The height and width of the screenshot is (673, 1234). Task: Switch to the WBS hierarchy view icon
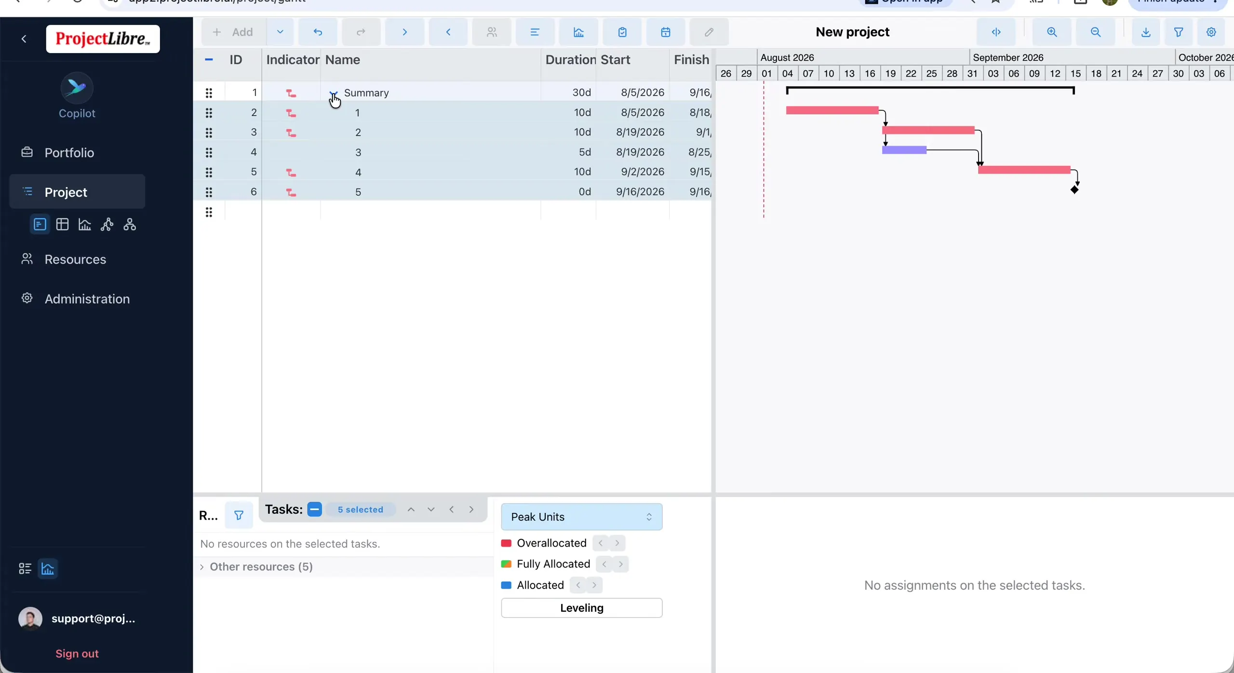tap(130, 225)
